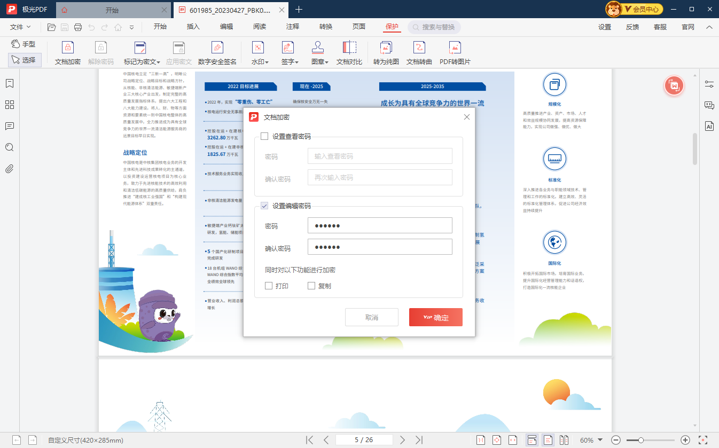Image resolution: width=719 pixels, height=448 pixels.
Task: Click the VIP 确定 confirm button
Action: pos(435,317)
